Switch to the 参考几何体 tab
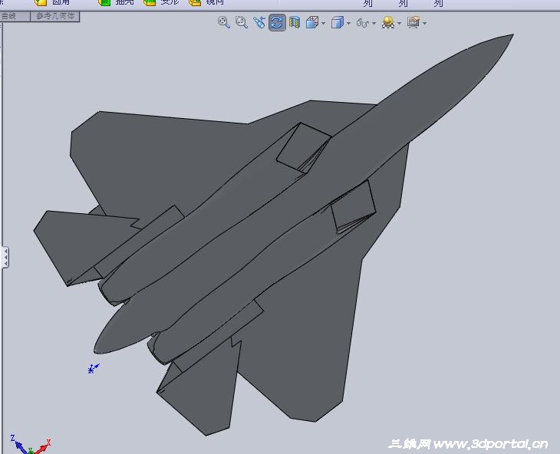 pyautogui.click(x=55, y=16)
